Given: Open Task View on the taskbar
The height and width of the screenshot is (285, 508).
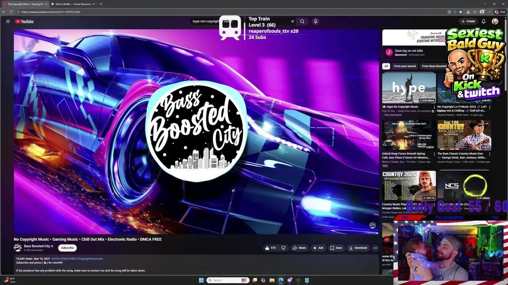Looking at the screenshot, I should 254,280.
